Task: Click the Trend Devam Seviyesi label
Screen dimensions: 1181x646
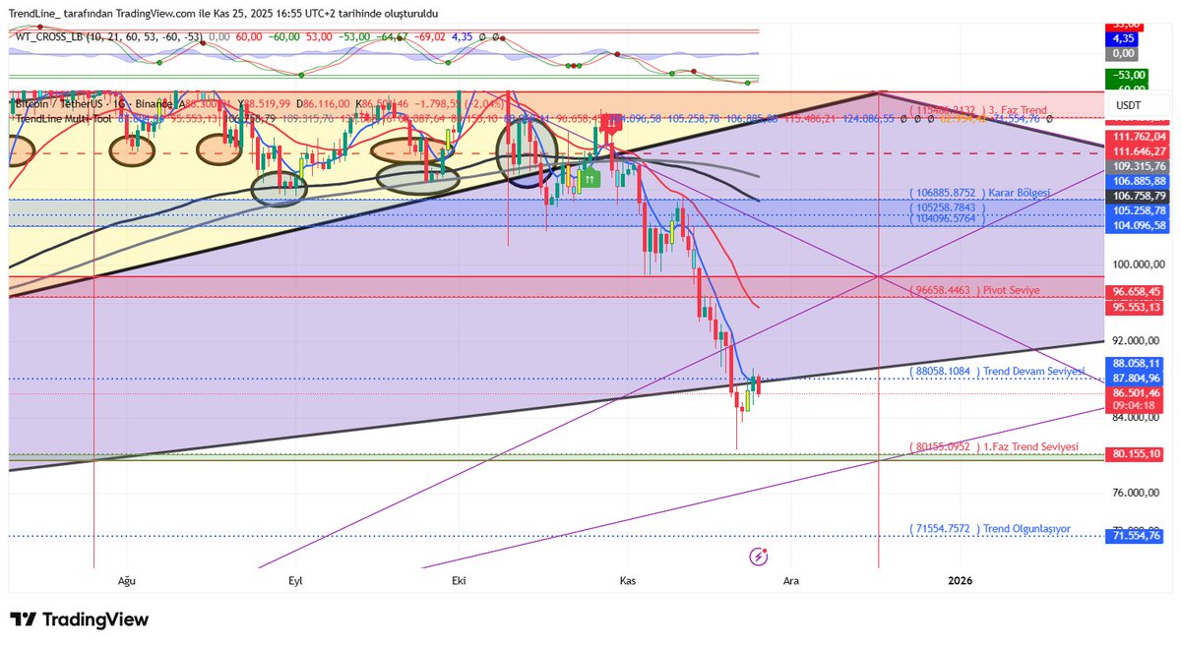Action: pos(997,371)
